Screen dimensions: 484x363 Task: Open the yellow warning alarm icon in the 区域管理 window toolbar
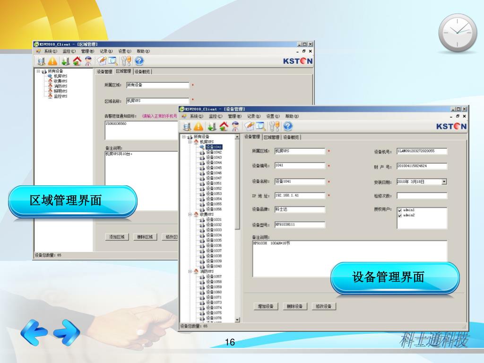52,61
